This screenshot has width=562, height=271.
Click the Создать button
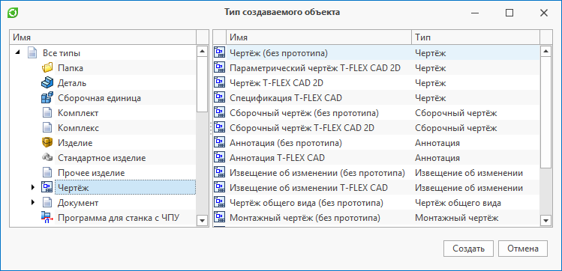click(468, 249)
